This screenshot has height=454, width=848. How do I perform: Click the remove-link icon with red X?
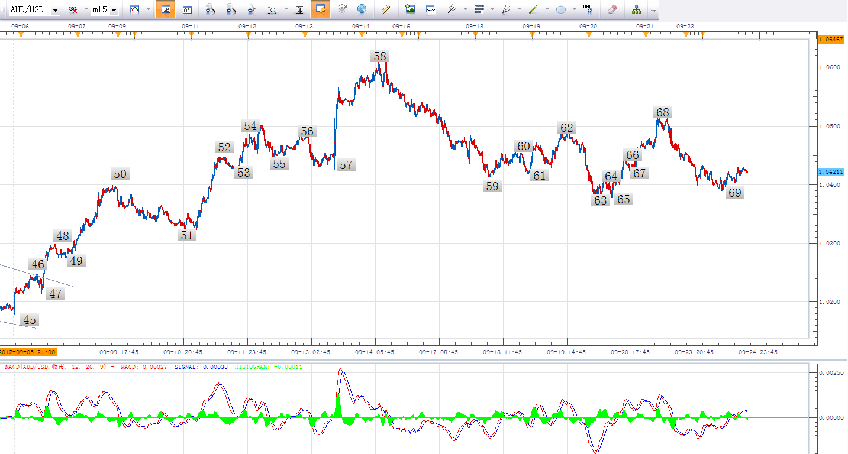point(73,9)
